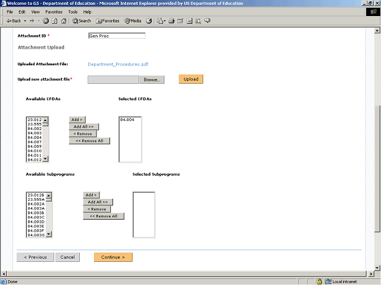
Task: Click the Stop loading icon
Action: (x=46, y=21)
